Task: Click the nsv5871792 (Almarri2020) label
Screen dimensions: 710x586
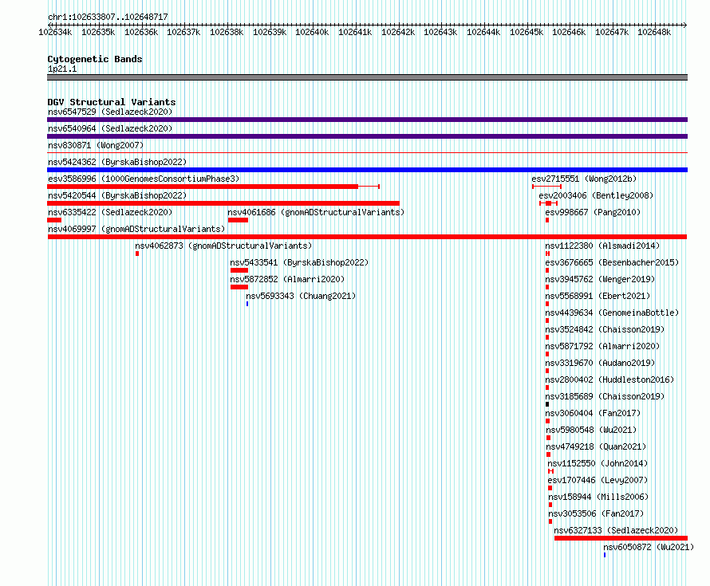Action: coord(602,346)
